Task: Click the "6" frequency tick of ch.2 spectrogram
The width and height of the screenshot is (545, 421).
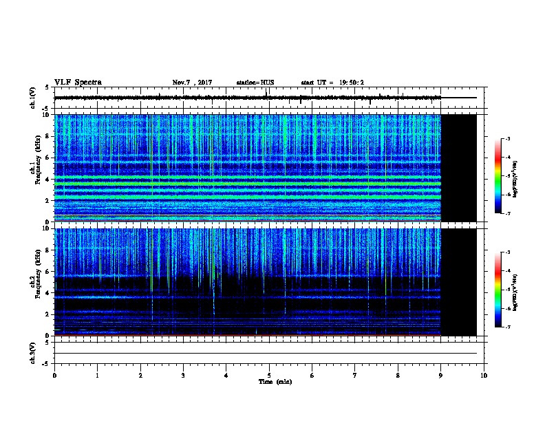Action: point(47,271)
